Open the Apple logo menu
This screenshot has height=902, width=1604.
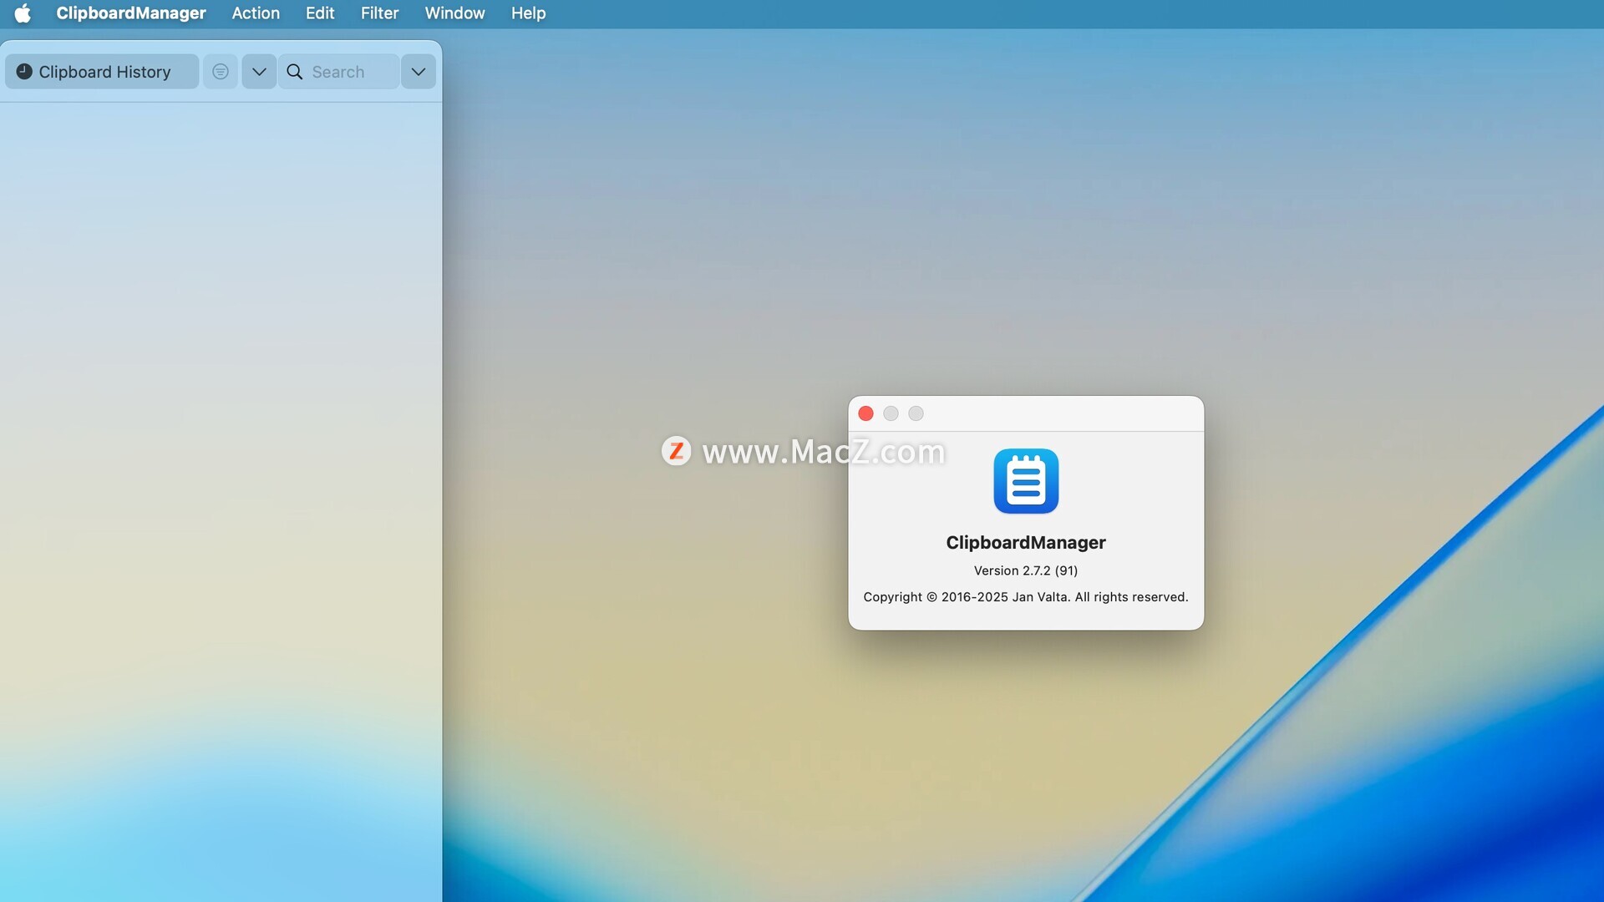[x=23, y=13]
